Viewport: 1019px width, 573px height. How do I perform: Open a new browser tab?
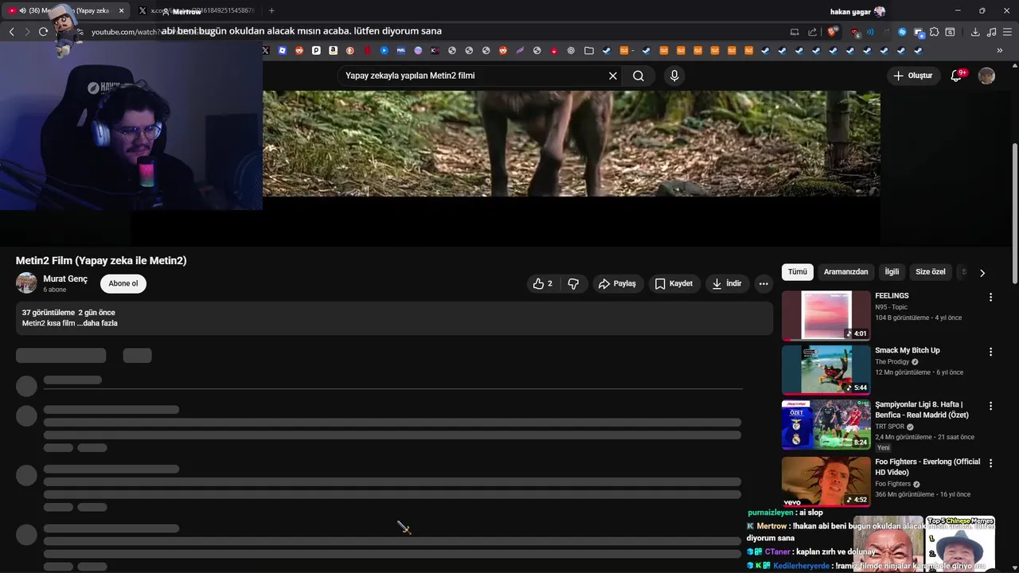[x=271, y=11]
